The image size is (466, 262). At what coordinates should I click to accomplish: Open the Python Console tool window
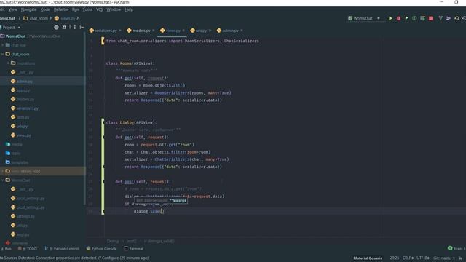(101, 249)
